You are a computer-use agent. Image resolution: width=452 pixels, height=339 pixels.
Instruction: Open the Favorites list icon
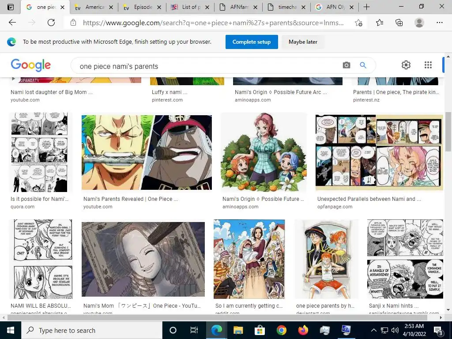click(380, 23)
